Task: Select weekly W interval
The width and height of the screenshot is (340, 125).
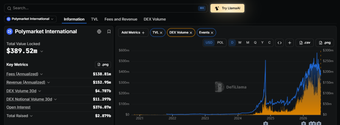Action: tap(240, 43)
